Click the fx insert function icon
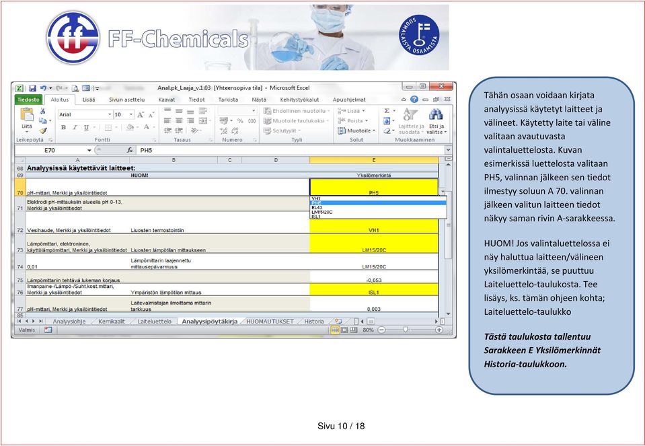 [x=130, y=150]
